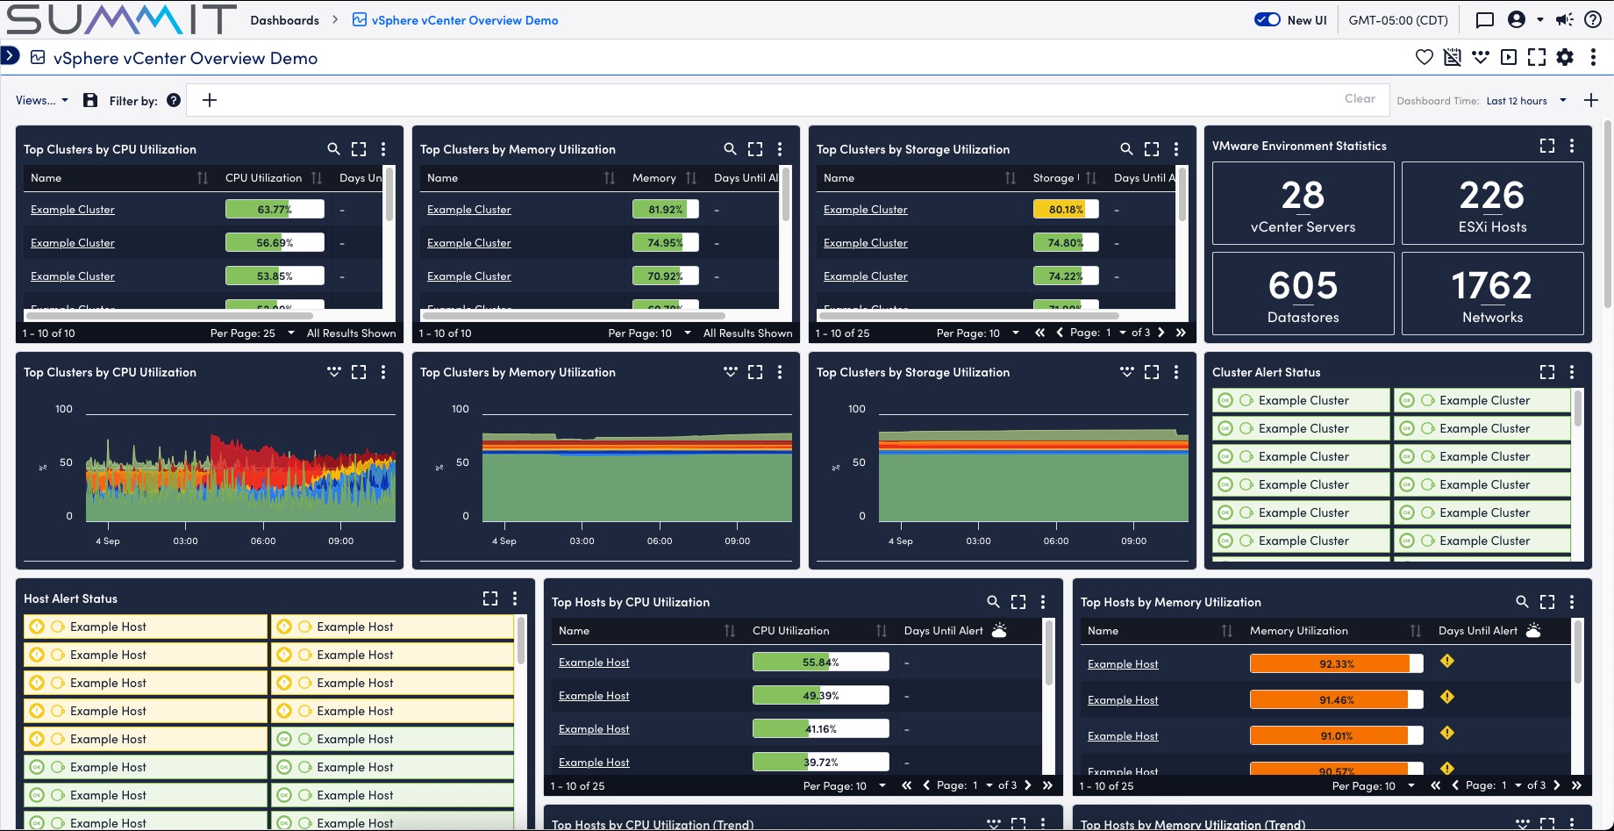Click the heartbeat icon on the CPU Utilization chart
1614x831 pixels.
334,372
